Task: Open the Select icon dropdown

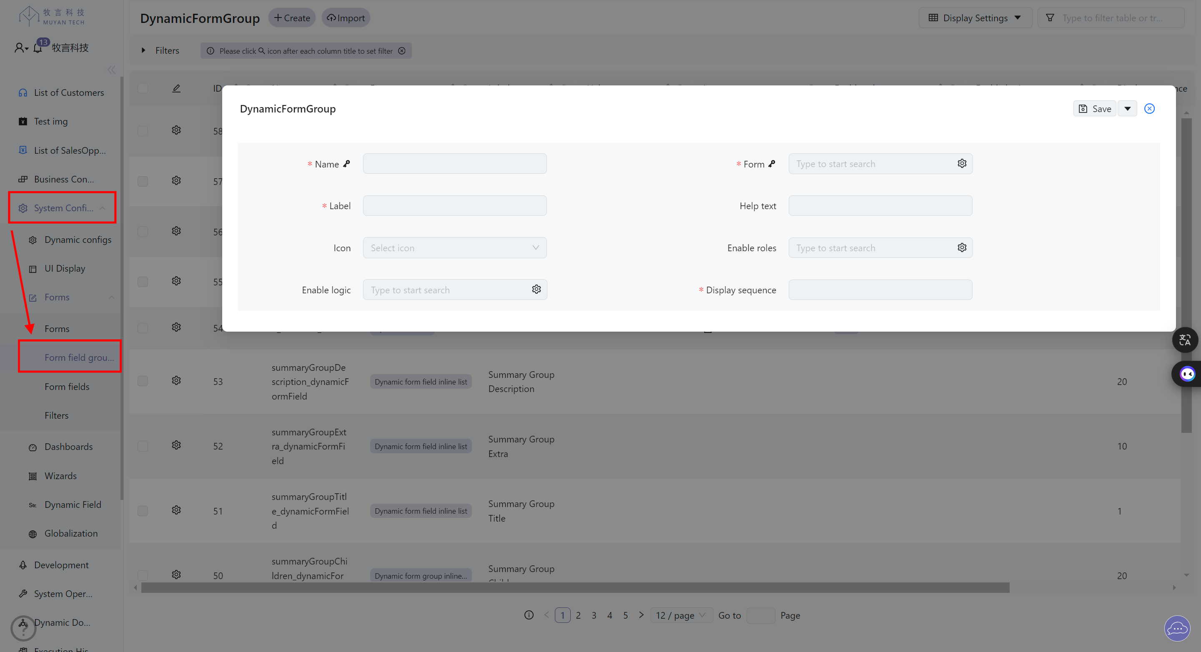Action: [454, 248]
